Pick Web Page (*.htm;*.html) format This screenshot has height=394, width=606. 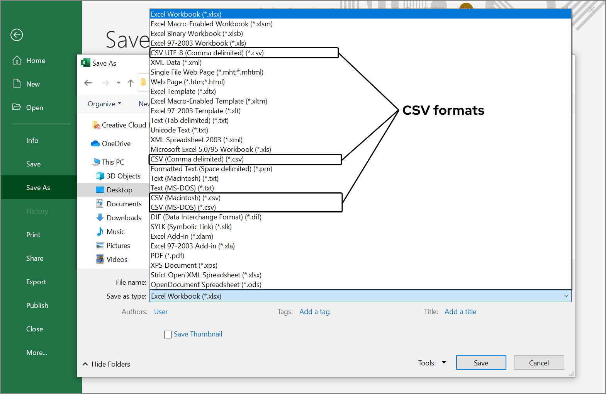click(x=360, y=82)
